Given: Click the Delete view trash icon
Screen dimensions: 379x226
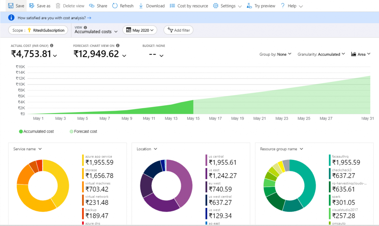Looking at the screenshot, I should tap(58, 6).
